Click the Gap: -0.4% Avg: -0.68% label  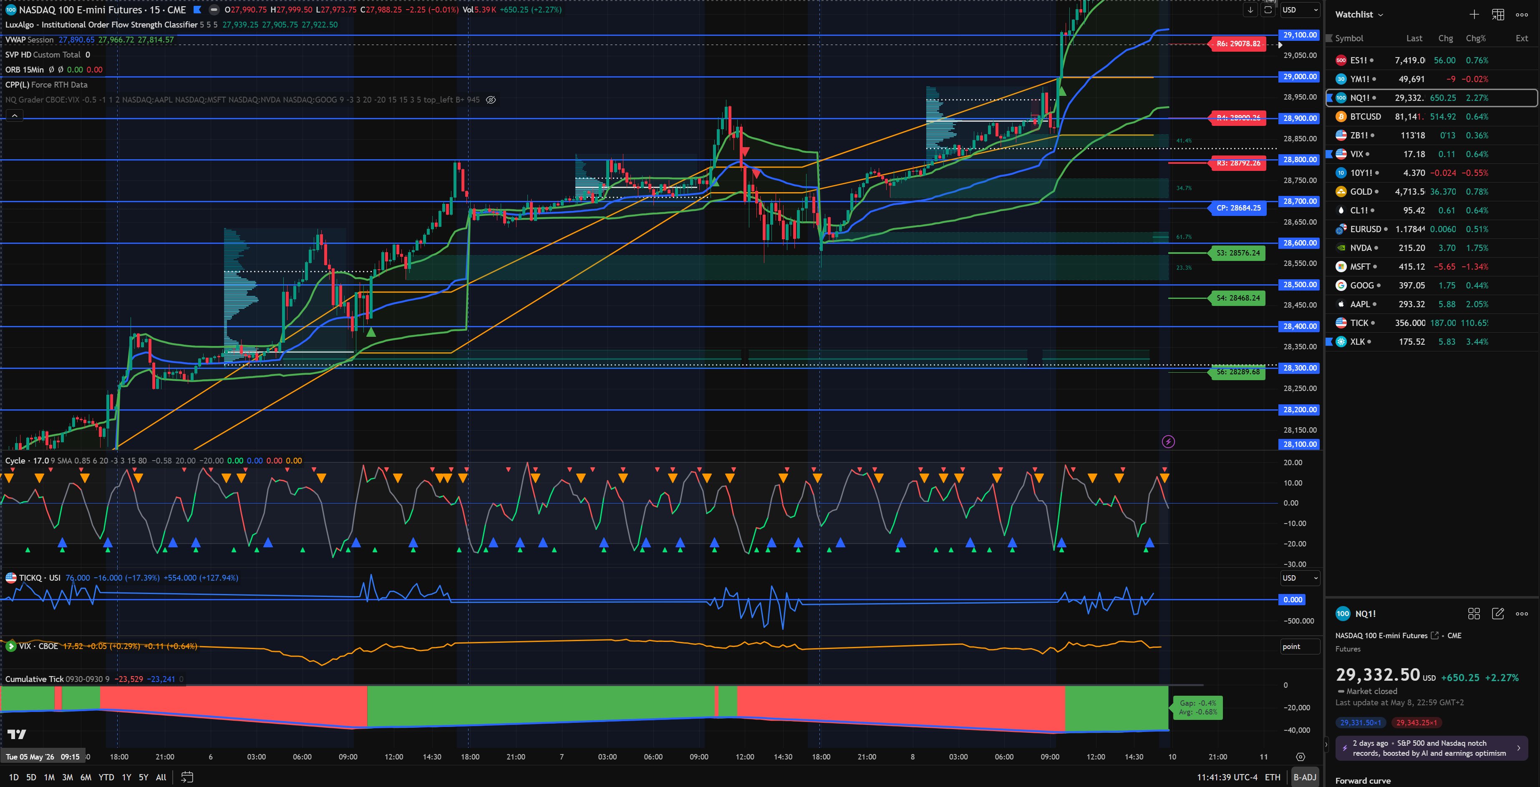pos(1197,707)
